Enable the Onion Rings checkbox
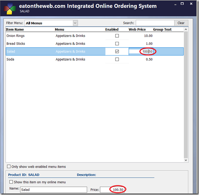 tap(117, 36)
